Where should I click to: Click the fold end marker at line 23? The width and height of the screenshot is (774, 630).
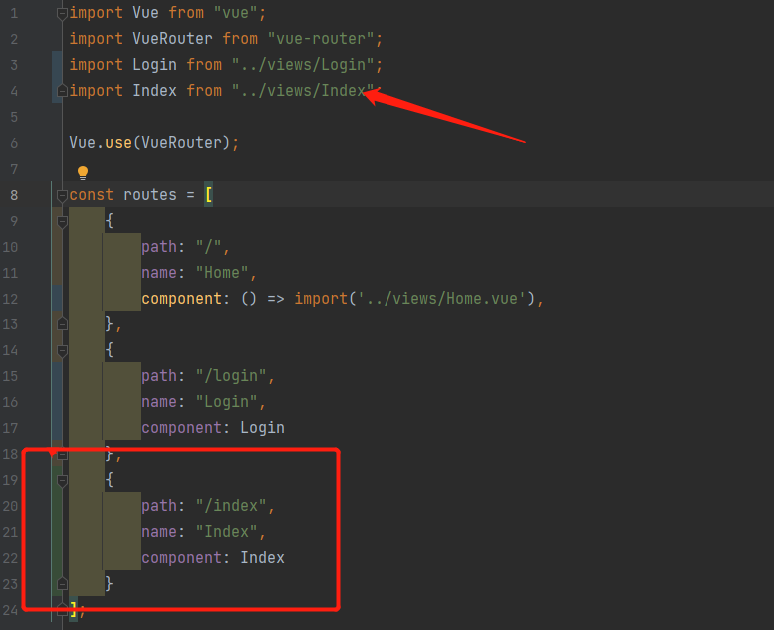click(62, 584)
